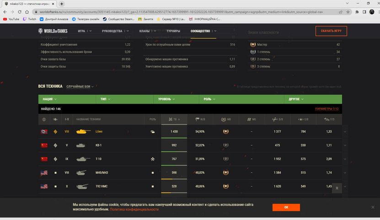Open the Сообщество Steam bookmark
This screenshot has height=220, width=380.
pyautogui.click(x=118, y=19)
